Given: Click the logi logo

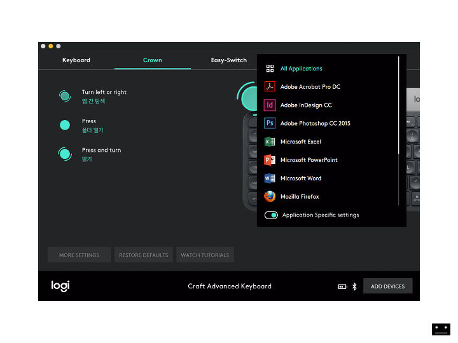Looking at the screenshot, I should tap(60, 286).
